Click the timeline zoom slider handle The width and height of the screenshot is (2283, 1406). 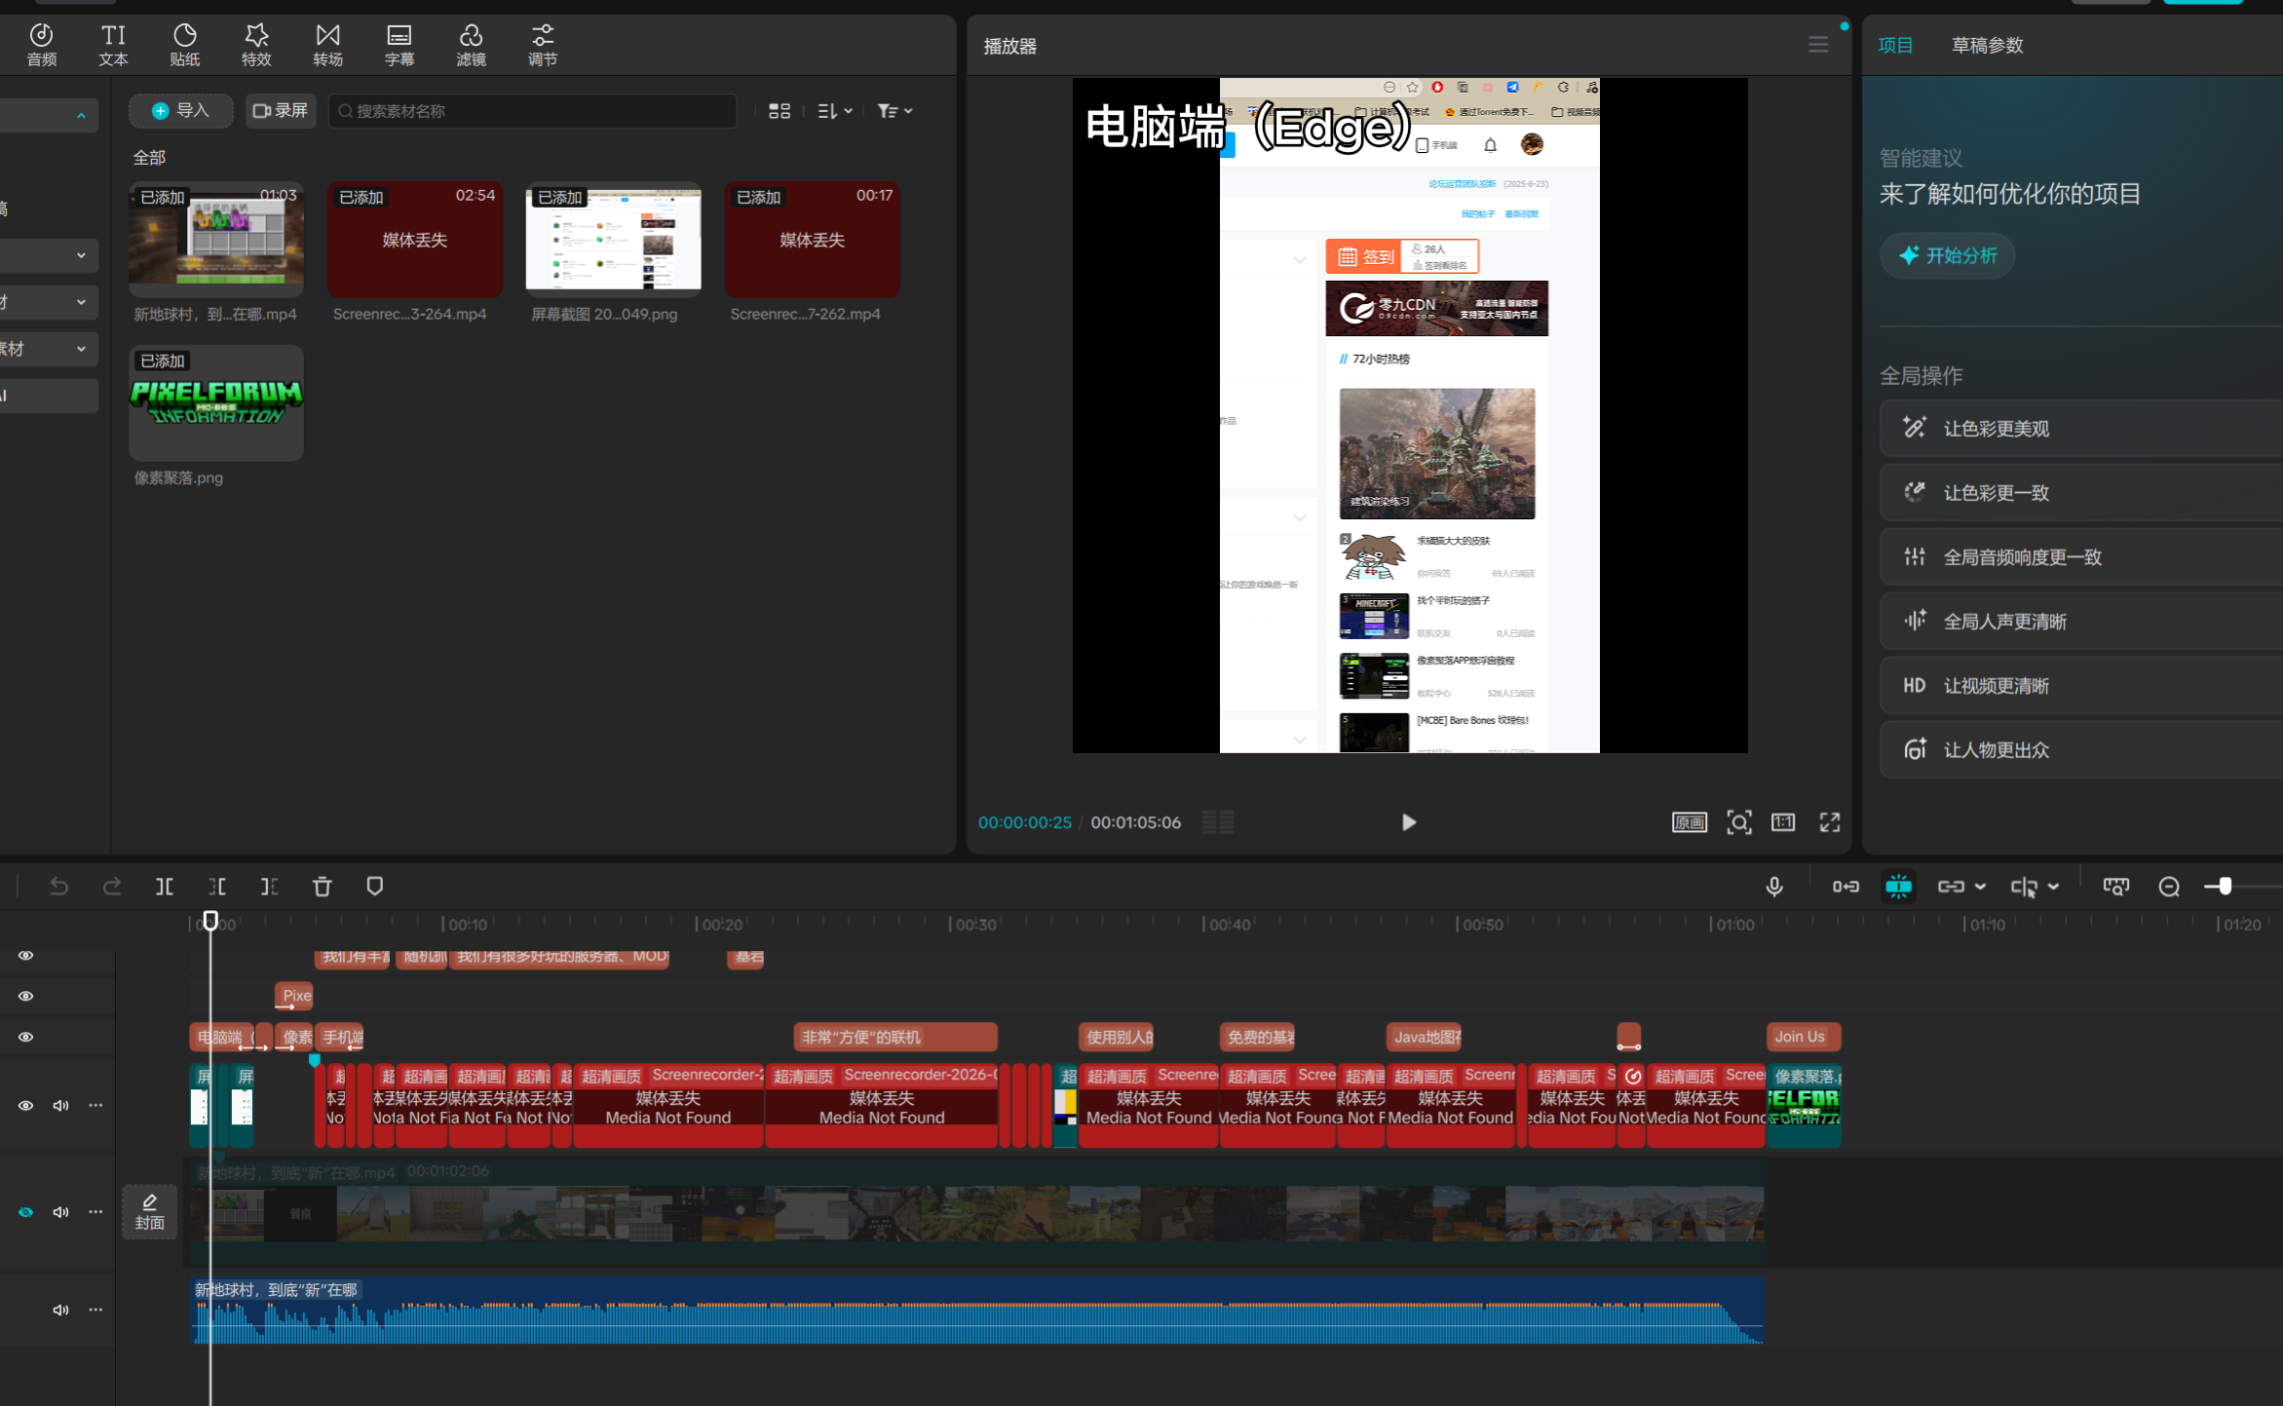click(x=2224, y=886)
